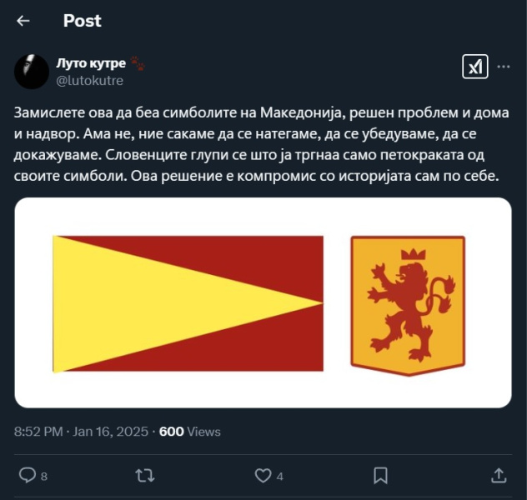This screenshot has height=500, width=527.
Task: Click the 8:52 PM timestamp
Action: (38, 431)
